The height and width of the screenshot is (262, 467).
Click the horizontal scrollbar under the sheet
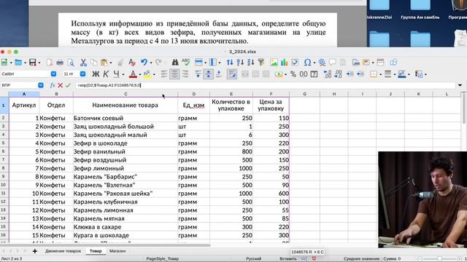105,245
